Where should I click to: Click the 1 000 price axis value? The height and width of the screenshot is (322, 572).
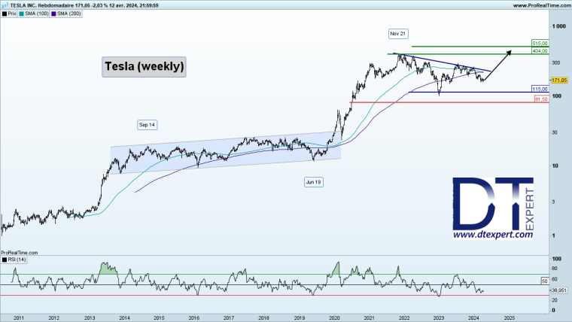(x=559, y=26)
